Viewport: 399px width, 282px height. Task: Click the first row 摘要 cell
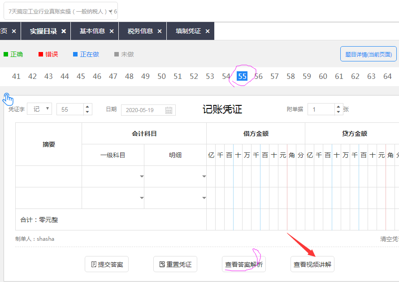(x=48, y=177)
